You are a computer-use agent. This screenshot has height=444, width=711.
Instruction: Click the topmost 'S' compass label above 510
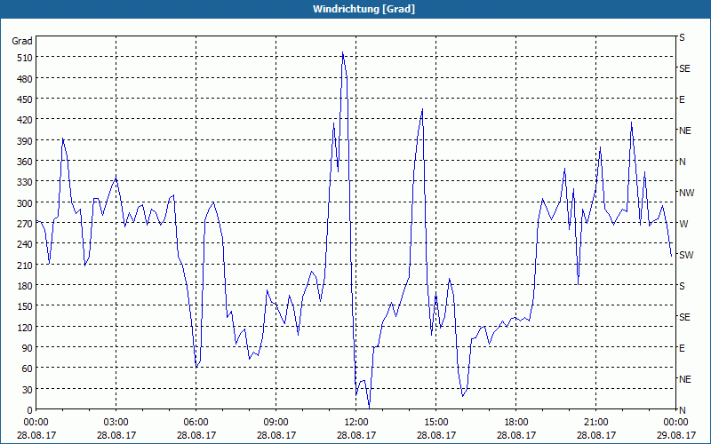tap(682, 37)
